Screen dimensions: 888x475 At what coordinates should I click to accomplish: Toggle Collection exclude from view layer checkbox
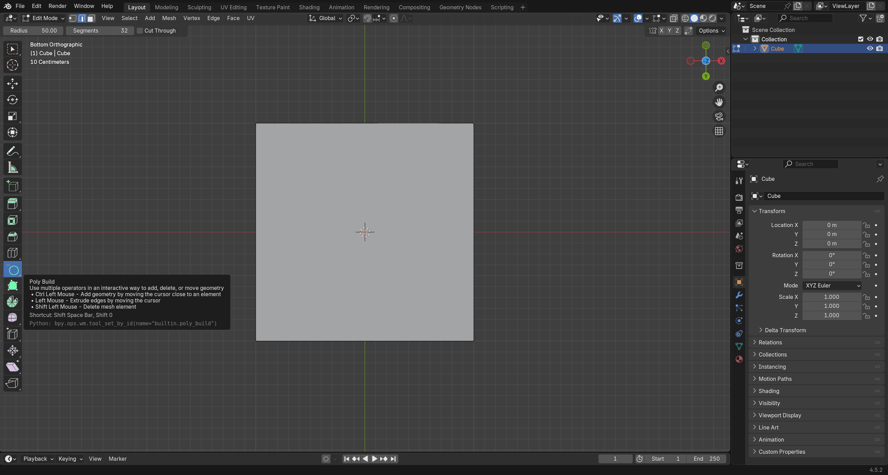[x=860, y=39]
